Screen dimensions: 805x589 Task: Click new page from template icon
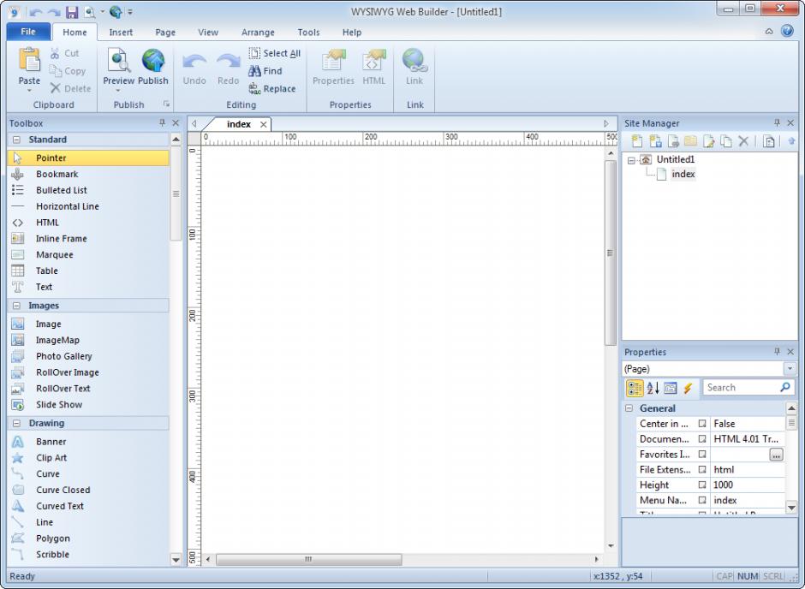click(655, 141)
